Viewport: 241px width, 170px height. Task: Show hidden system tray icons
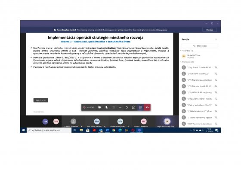click(x=191, y=130)
